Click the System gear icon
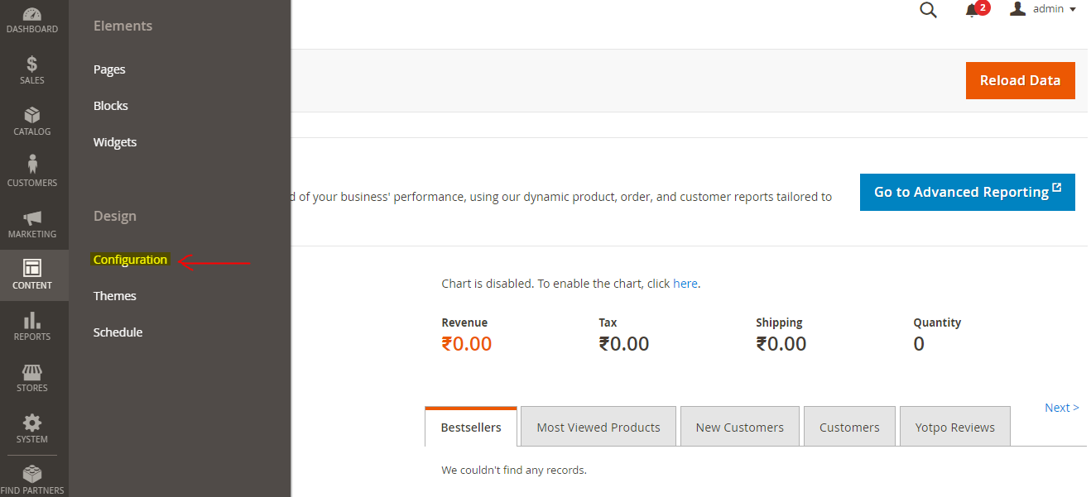This screenshot has height=497, width=1091. tap(32, 423)
